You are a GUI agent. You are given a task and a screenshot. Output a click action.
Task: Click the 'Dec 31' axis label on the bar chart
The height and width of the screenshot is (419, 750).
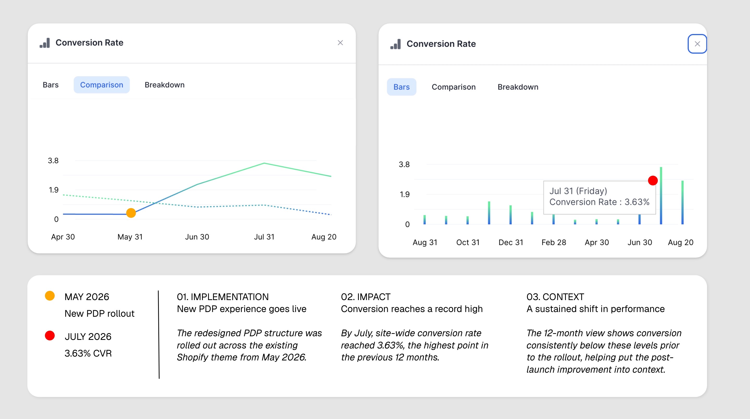tap(511, 242)
